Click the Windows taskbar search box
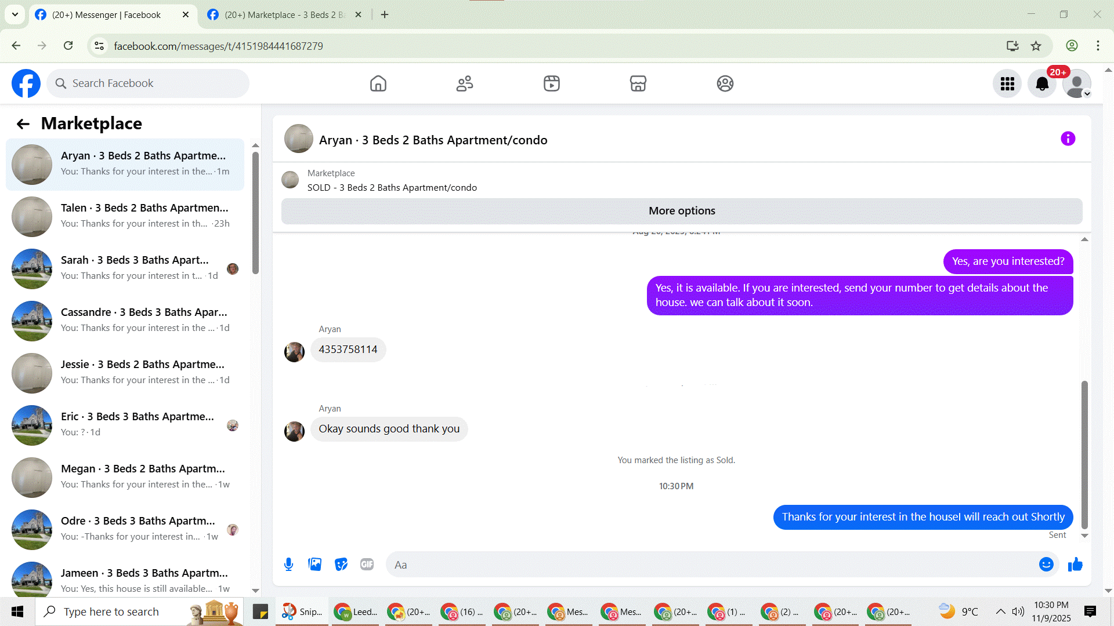This screenshot has height=626, width=1114. point(139,612)
